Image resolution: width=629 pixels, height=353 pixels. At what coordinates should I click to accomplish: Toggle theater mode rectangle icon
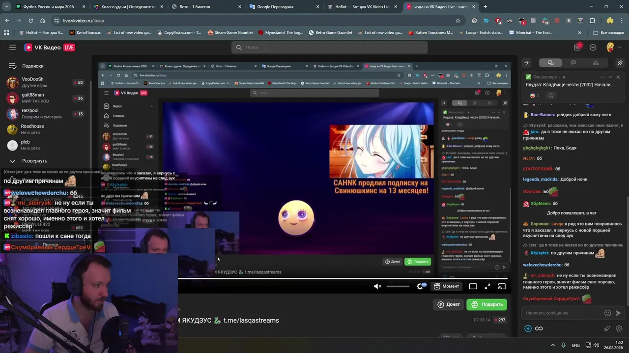pyautogui.click(x=473, y=286)
